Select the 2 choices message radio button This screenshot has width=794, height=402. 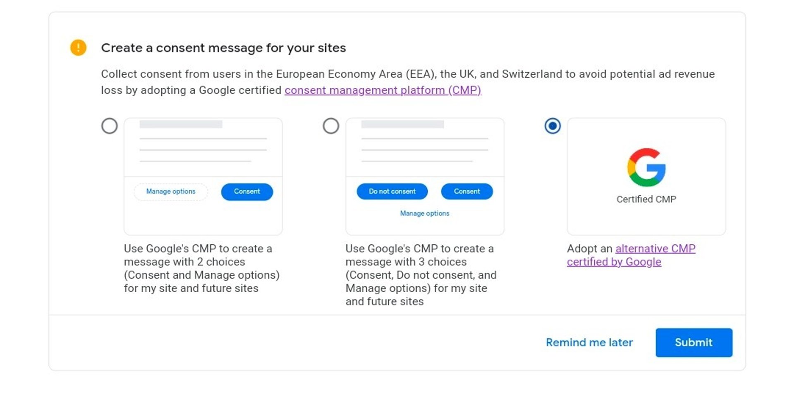click(110, 126)
